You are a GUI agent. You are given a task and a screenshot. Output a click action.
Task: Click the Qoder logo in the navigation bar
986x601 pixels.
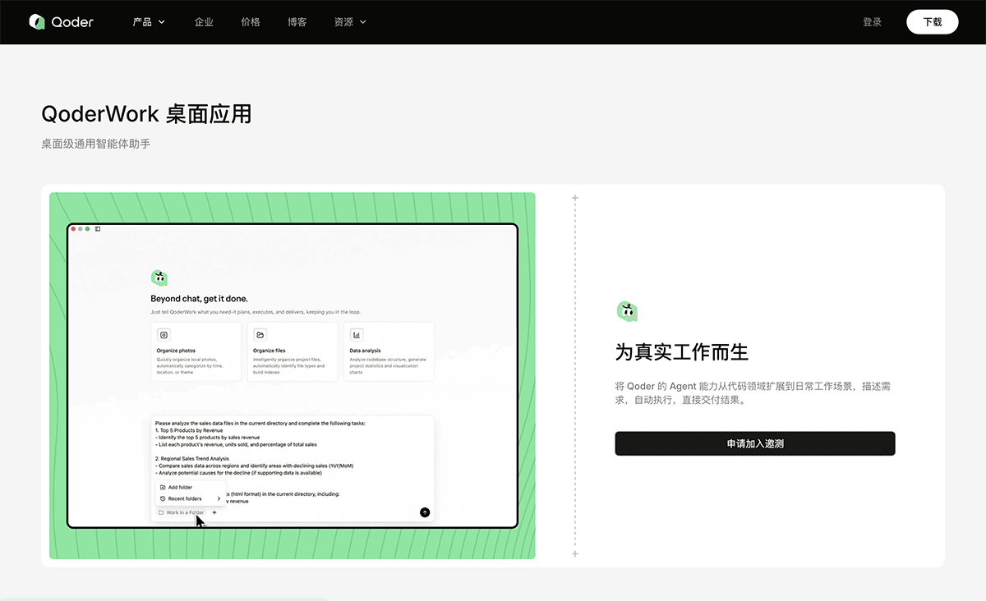(61, 21)
